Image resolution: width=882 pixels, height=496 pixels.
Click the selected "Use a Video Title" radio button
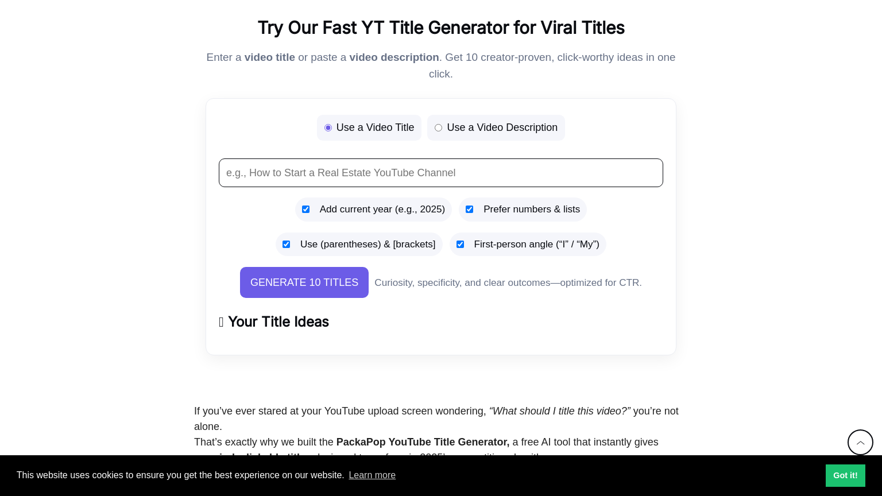click(328, 127)
